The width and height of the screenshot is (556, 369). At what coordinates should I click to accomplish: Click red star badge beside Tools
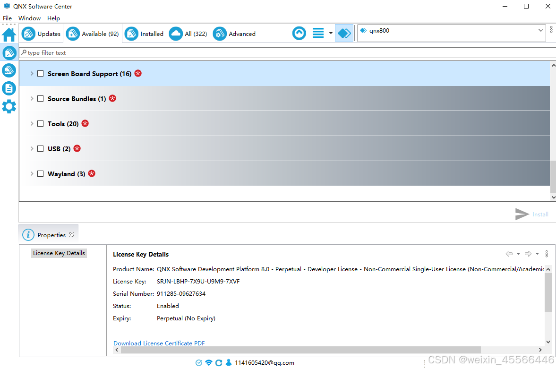pos(85,123)
